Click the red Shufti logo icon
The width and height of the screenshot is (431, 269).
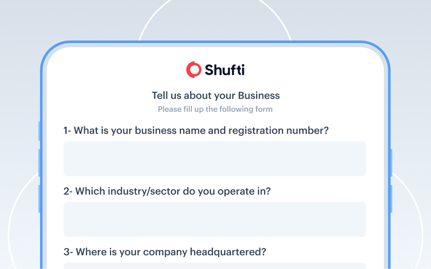pyautogui.click(x=194, y=70)
